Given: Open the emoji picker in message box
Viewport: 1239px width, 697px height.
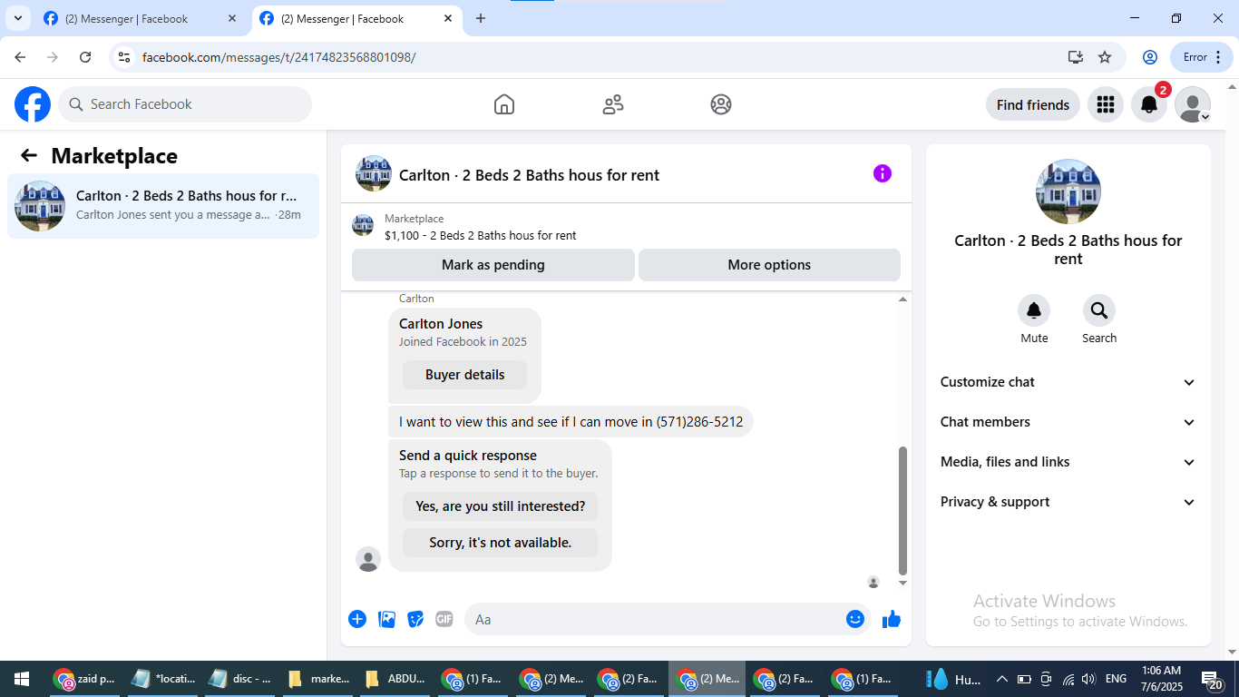Looking at the screenshot, I should point(854,619).
